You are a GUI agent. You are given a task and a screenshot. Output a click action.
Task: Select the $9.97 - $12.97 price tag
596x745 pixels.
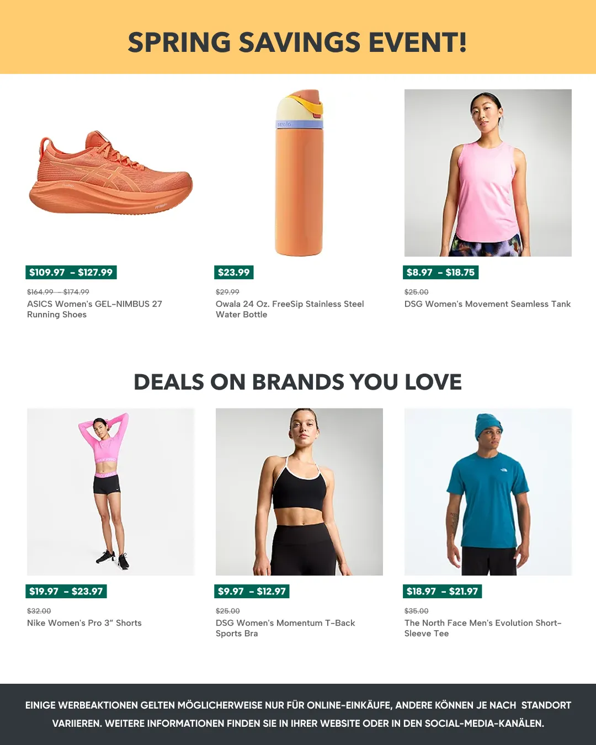(x=252, y=591)
